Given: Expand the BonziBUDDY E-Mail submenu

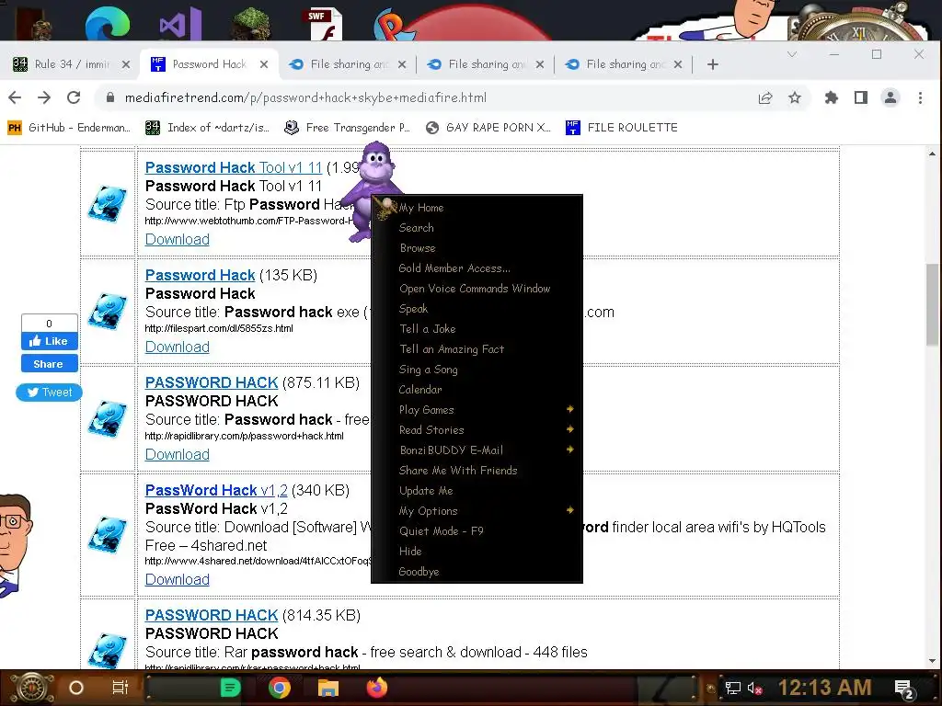Looking at the screenshot, I should tap(477, 450).
